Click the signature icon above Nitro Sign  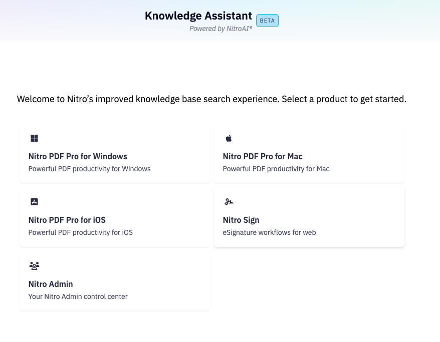[x=229, y=202]
